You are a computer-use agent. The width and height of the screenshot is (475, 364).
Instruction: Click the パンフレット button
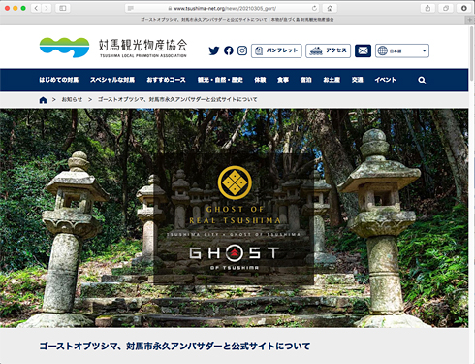[x=276, y=50]
